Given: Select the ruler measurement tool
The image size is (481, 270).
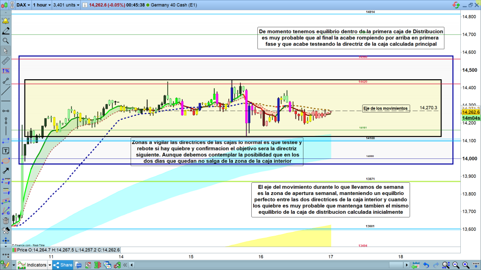Looking at the screenshot, I should [6, 60].
